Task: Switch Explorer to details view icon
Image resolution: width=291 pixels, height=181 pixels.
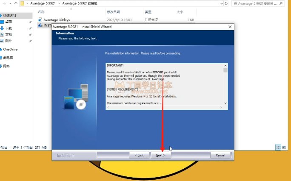Action: [x=278, y=148]
